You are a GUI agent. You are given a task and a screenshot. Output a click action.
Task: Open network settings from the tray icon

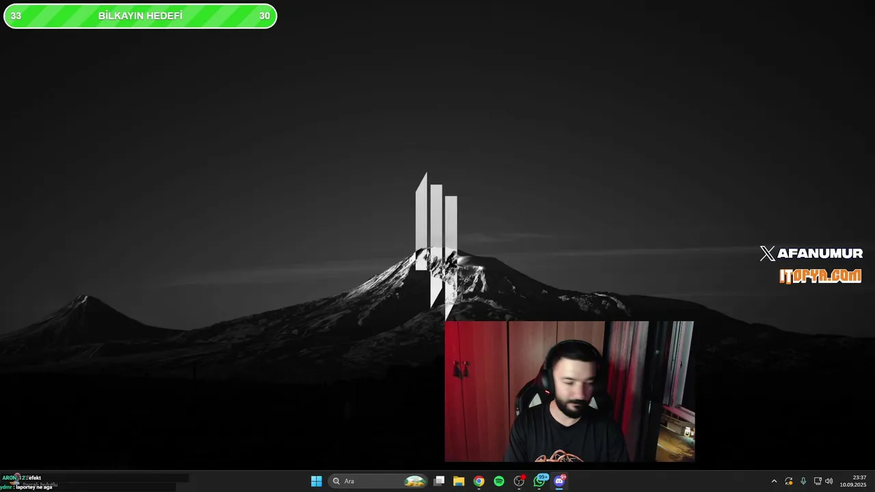(x=818, y=481)
